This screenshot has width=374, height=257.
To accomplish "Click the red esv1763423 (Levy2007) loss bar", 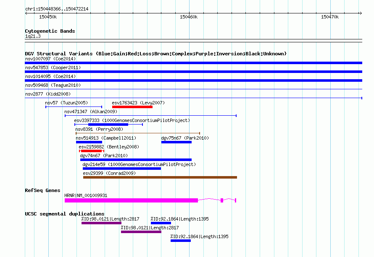I will pos(132,107).
